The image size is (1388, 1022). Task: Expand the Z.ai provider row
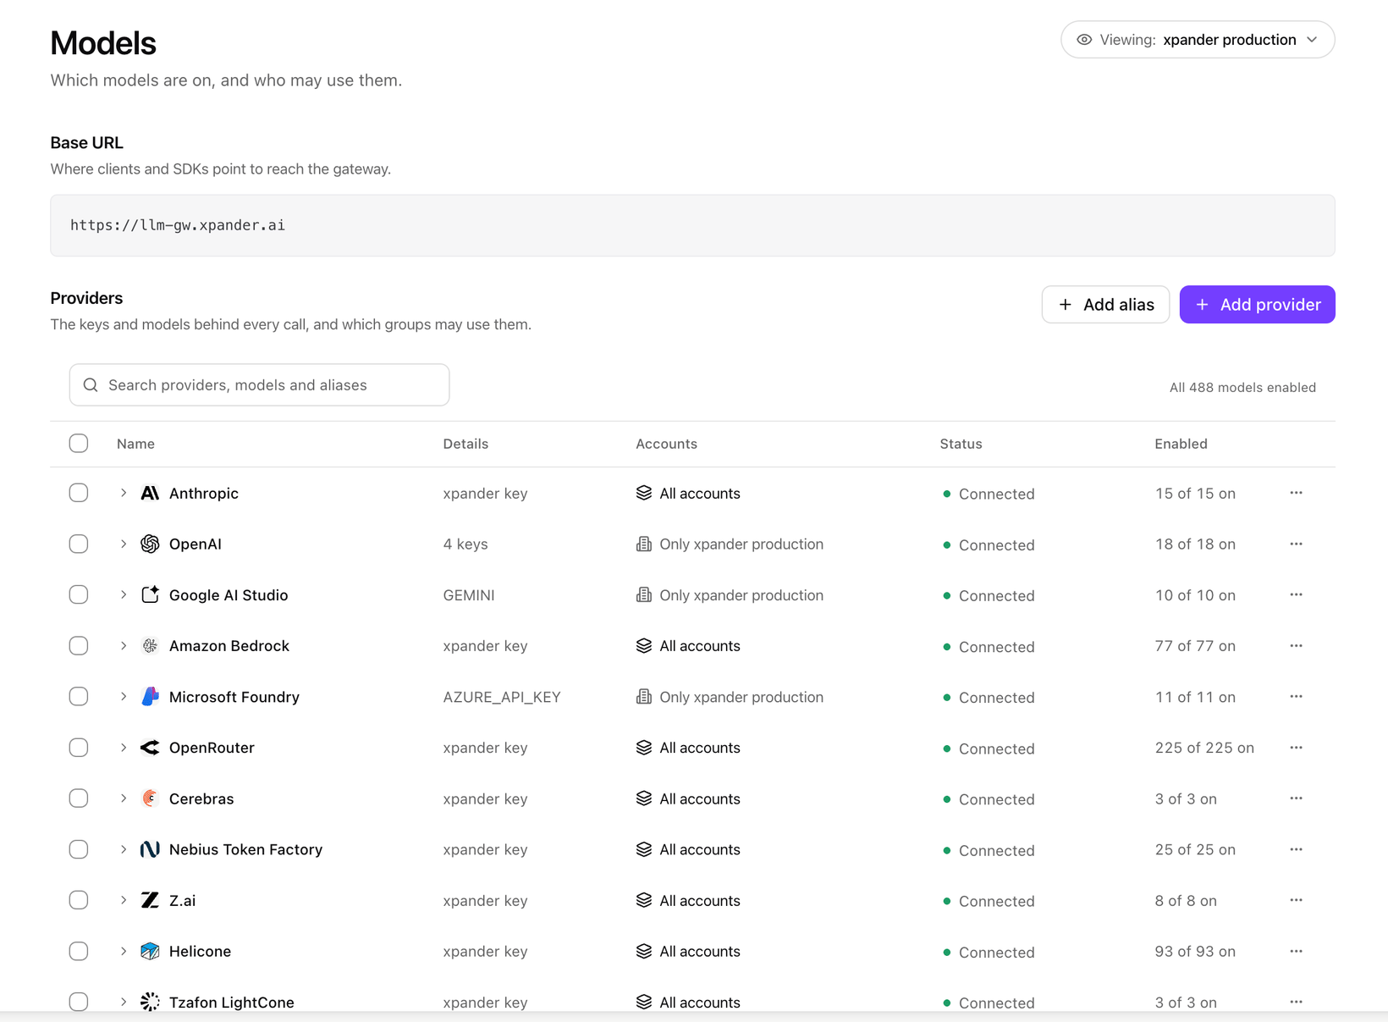click(124, 900)
